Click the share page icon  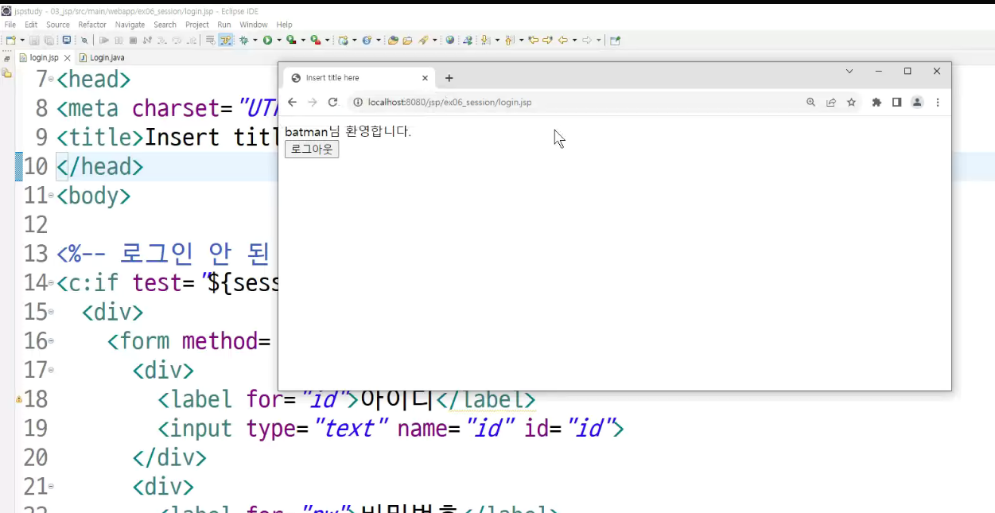click(x=831, y=102)
